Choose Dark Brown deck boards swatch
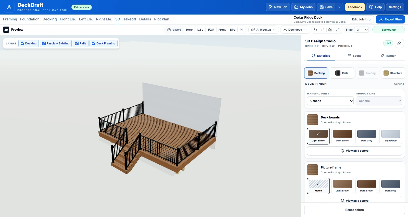The width and height of the screenshot is (408, 217). pos(342,136)
